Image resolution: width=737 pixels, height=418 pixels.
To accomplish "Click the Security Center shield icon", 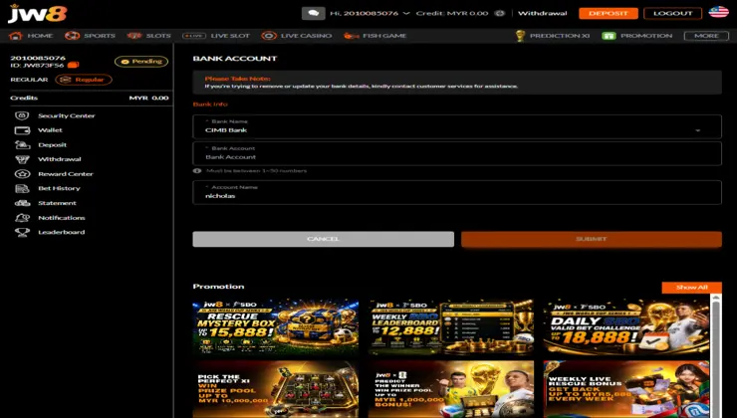I will coord(22,115).
